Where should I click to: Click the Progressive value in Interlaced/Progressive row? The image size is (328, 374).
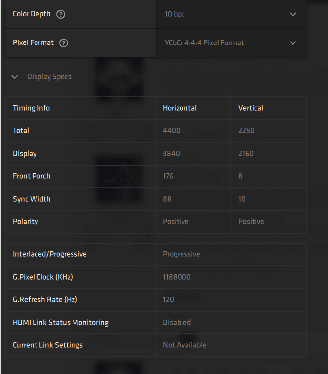click(181, 254)
